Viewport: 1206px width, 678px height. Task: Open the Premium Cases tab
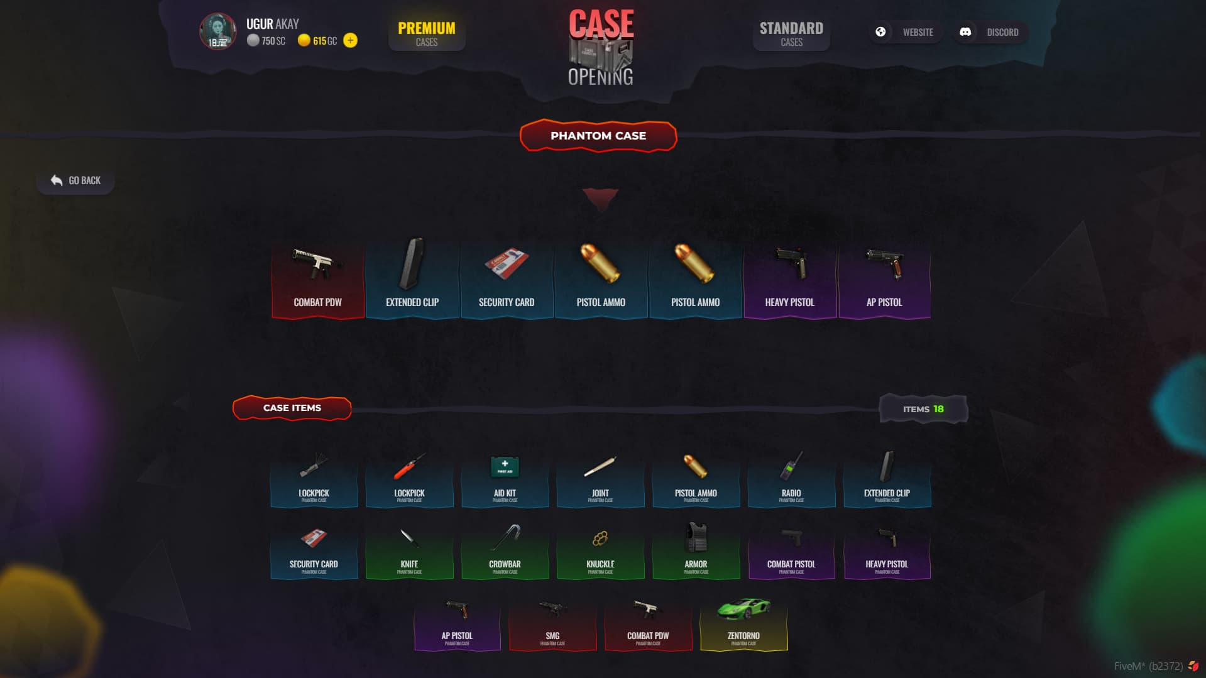(427, 33)
